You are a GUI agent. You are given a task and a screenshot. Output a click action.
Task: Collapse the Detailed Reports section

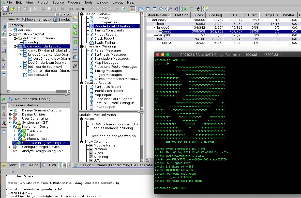pyautogui.click(x=81, y=82)
